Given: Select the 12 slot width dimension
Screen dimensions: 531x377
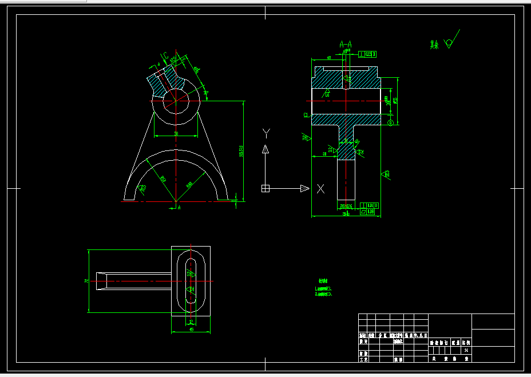Looking at the screenshot, I should pyautogui.click(x=191, y=322).
